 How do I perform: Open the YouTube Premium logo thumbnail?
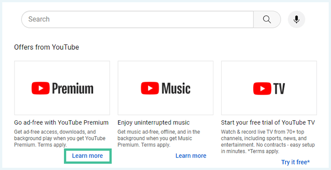point(62,88)
